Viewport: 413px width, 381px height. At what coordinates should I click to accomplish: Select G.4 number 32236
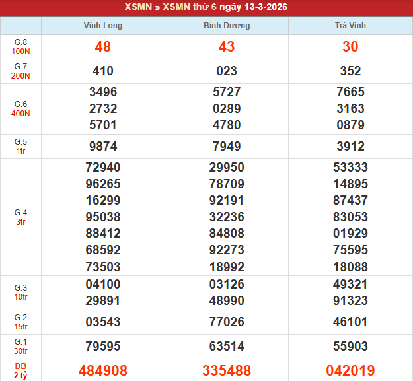click(227, 217)
